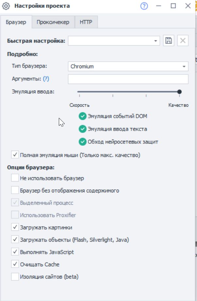Maximize the Настройки проекта window

point(173,6)
